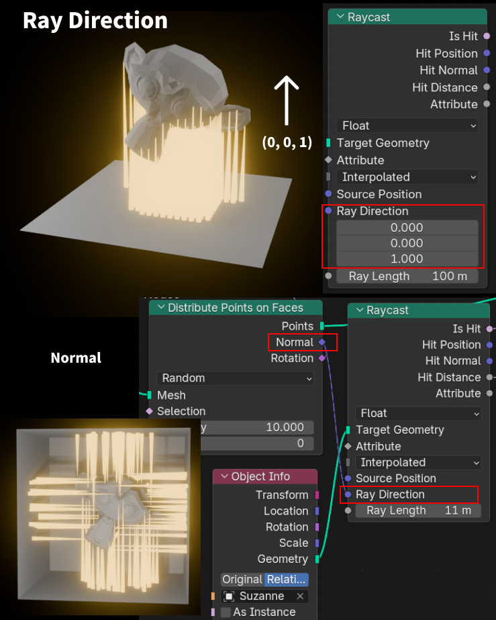
Task: Click the Location output socket on Object Info
Action: pos(317,511)
